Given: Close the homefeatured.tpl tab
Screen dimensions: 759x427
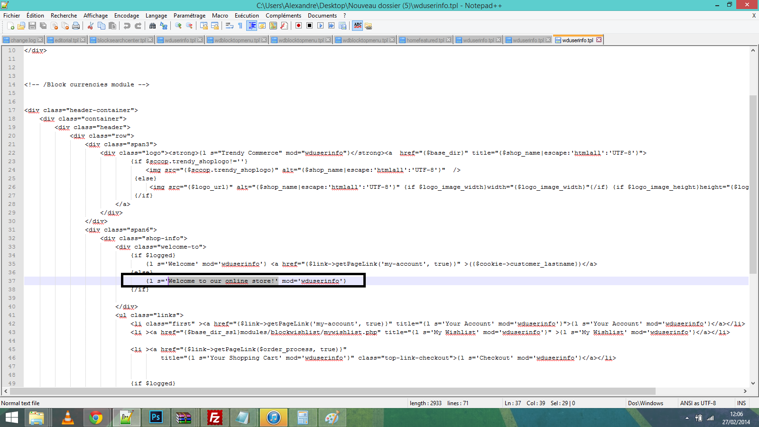Looking at the screenshot, I should [x=449, y=40].
